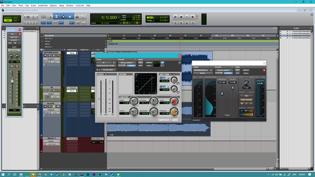Click the floating mixer volume fader

[x=12, y=80]
